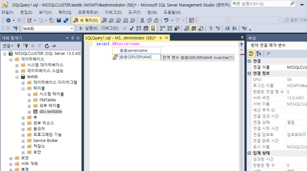The height and width of the screenshot is (171, 307).
Task: Select the FileTables tree item
Action: (48, 100)
